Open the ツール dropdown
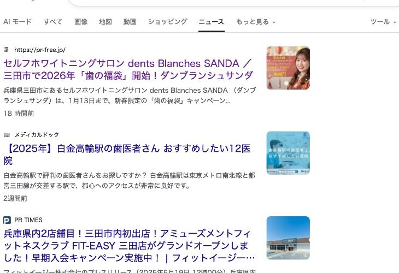The image size is (399, 273). [x=383, y=22]
